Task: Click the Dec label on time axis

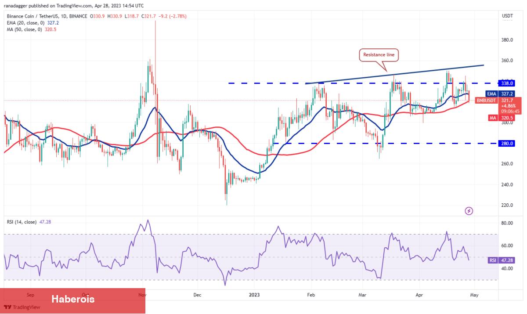Action: pos(197,295)
